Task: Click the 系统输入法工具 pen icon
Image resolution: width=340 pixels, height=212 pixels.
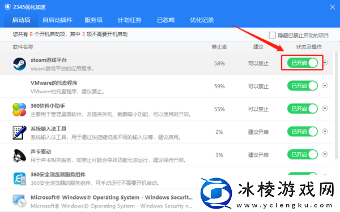Action: [x=19, y=132]
